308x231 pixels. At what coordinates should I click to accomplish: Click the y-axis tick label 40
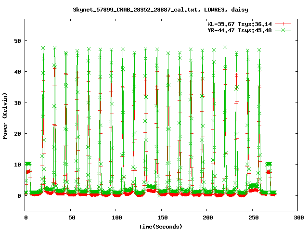17,72
